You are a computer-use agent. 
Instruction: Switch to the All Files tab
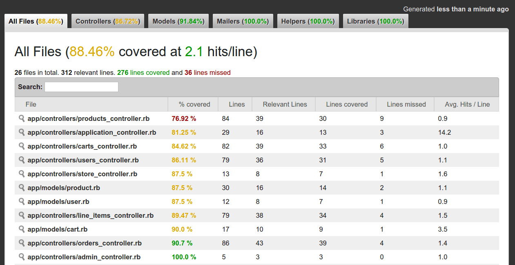coord(36,21)
